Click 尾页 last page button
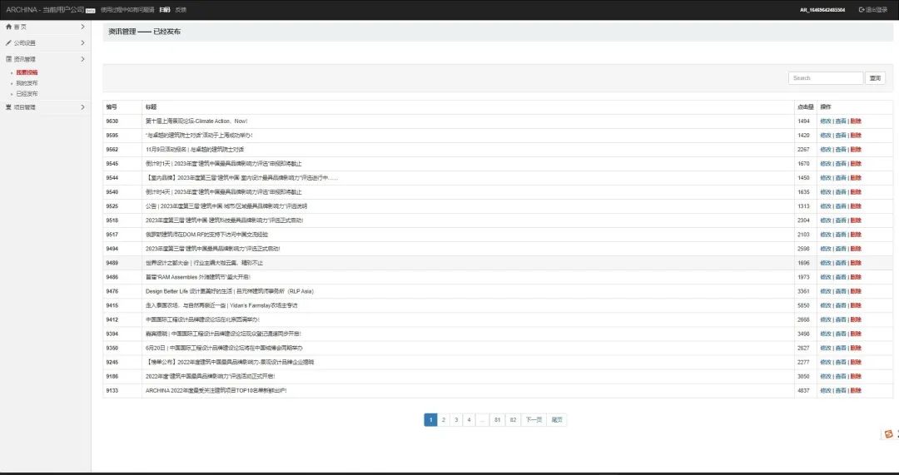This screenshot has width=899, height=475. [x=557, y=420]
